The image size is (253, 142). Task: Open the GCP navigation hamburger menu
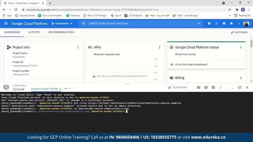6,24
